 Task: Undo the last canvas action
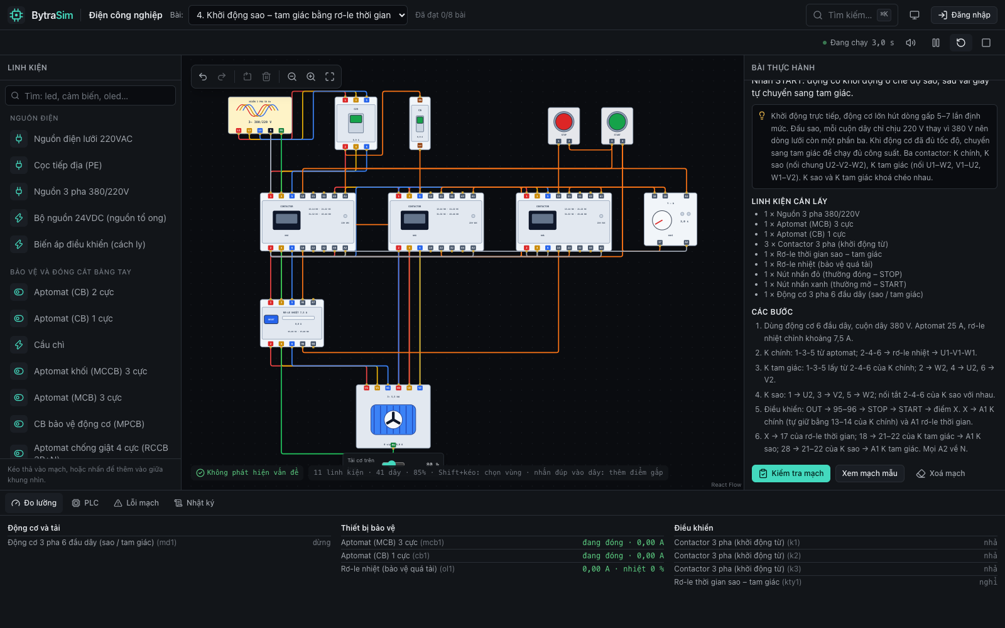203,77
